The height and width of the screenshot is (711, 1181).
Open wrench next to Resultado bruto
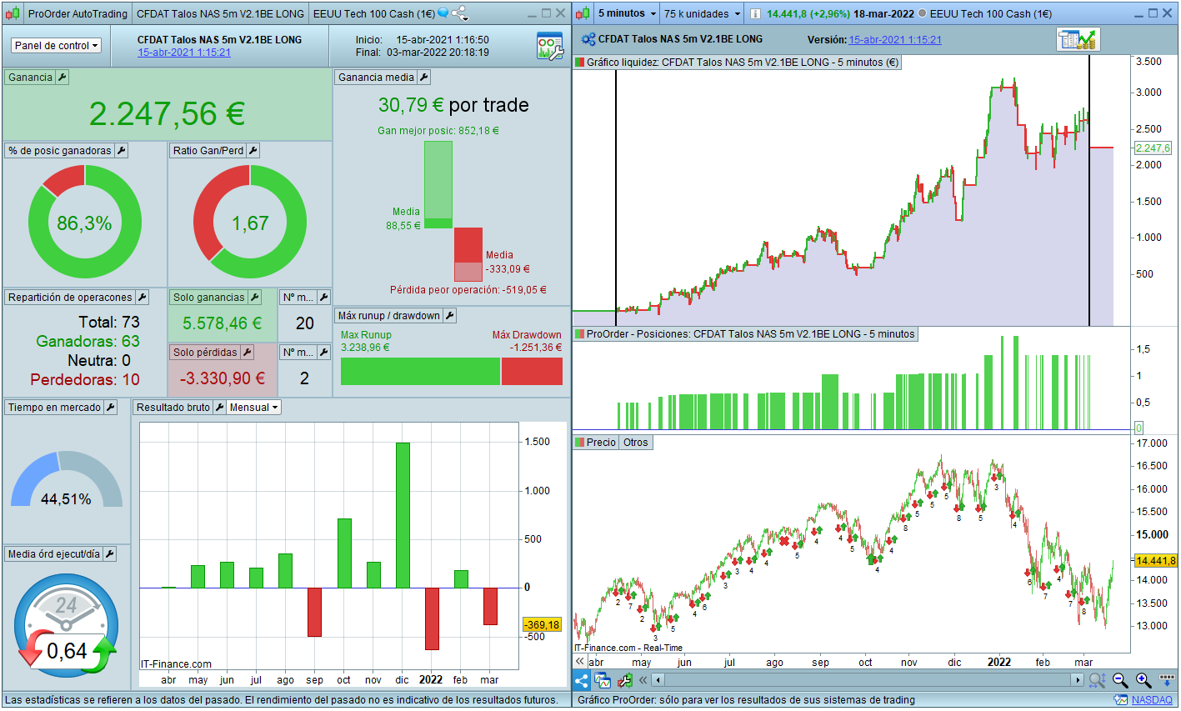[x=219, y=408]
